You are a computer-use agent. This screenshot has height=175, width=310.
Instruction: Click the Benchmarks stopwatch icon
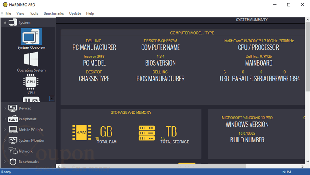click(x=13, y=162)
